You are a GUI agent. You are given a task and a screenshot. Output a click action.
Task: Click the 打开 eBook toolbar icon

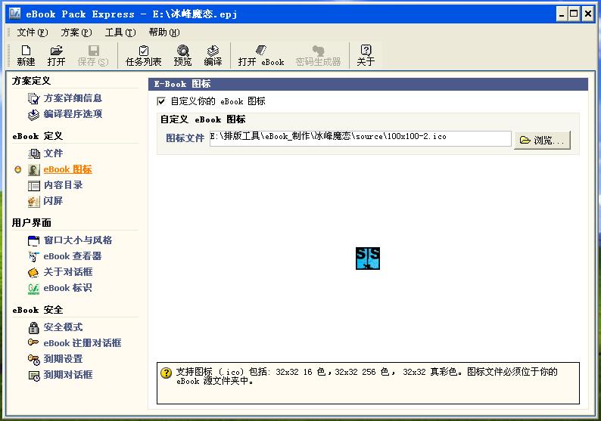(x=261, y=51)
